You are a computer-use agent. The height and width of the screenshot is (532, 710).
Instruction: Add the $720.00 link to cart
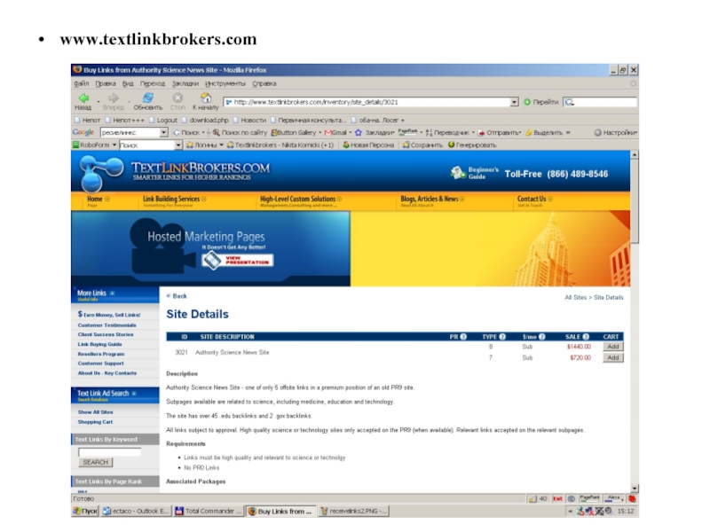(x=613, y=358)
